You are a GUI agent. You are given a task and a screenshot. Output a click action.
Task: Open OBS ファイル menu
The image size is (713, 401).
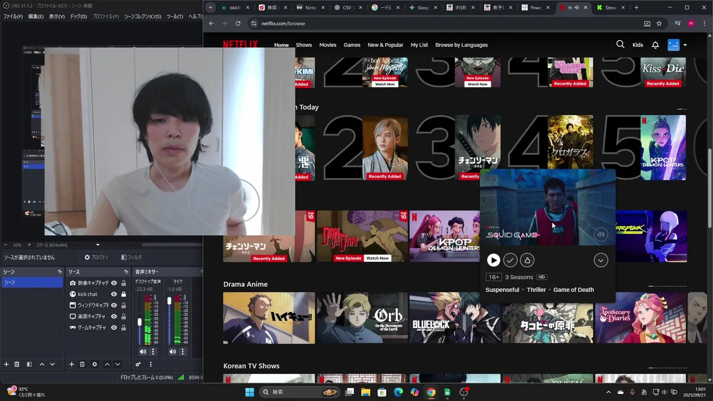pos(13,17)
